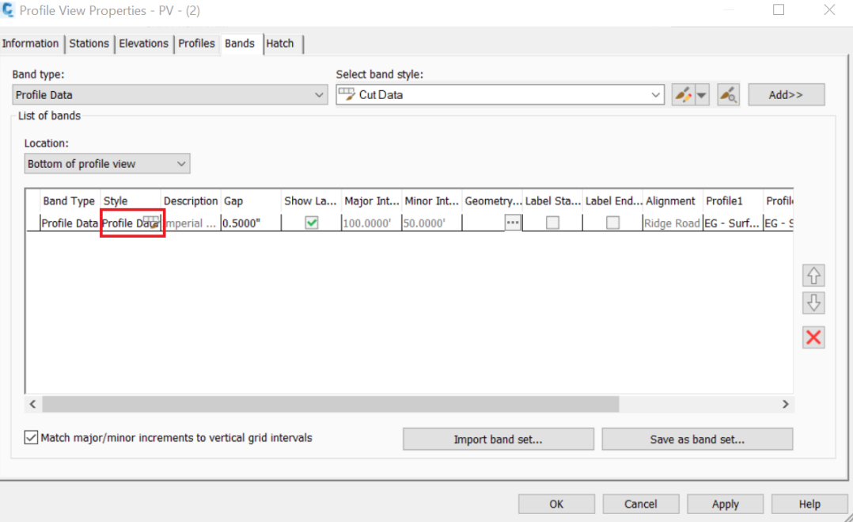The width and height of the screenshot is (853, 522).
Task: Click the Add>> button
Action: 786,93
